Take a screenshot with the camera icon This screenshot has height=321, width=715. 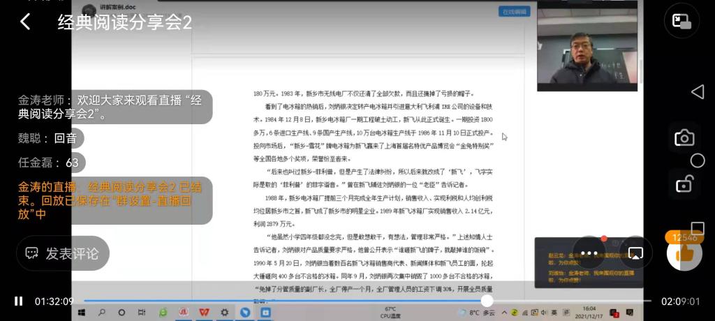coord(684,137)
